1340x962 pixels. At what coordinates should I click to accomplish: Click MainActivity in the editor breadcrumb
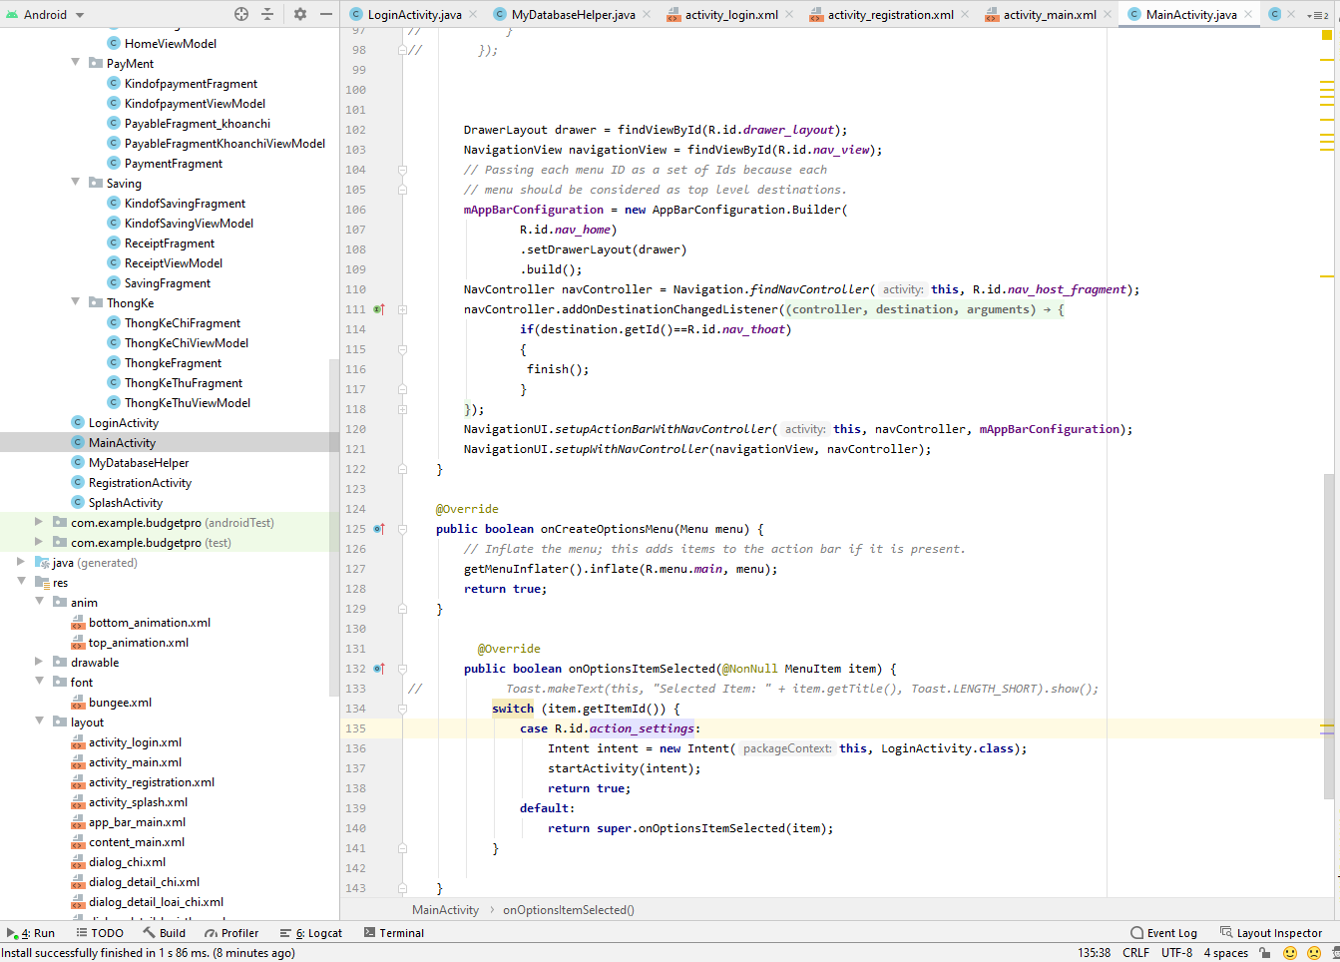445,910
